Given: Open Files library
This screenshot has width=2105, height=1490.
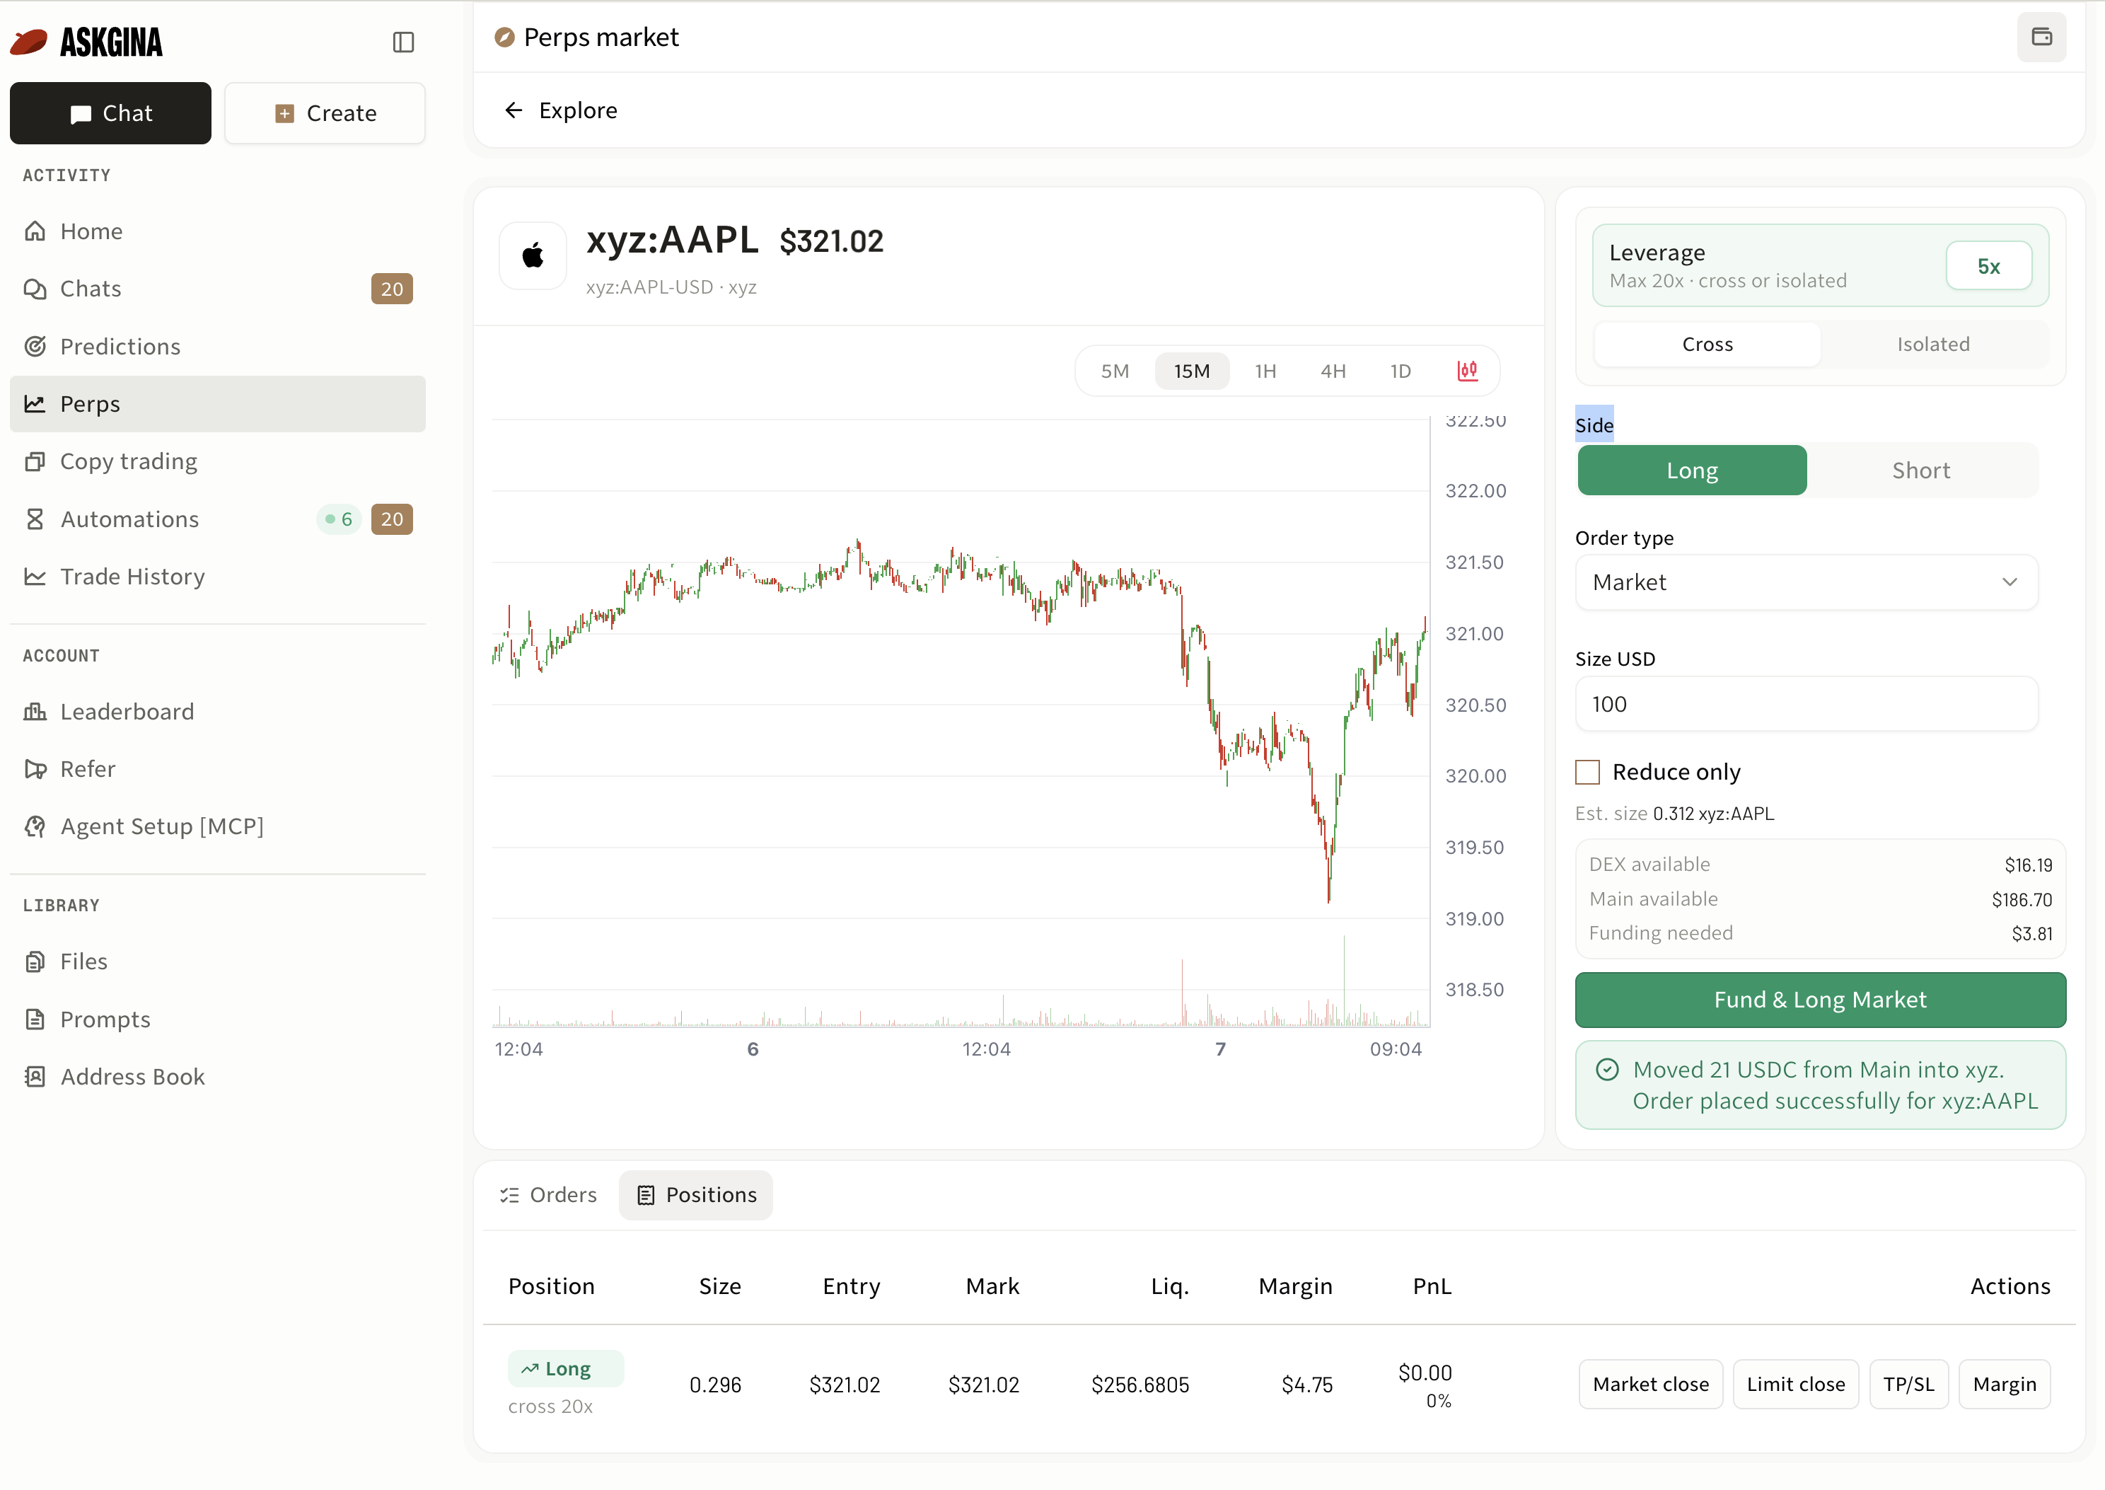Looking at the screenshot, I should coord(217,961).
